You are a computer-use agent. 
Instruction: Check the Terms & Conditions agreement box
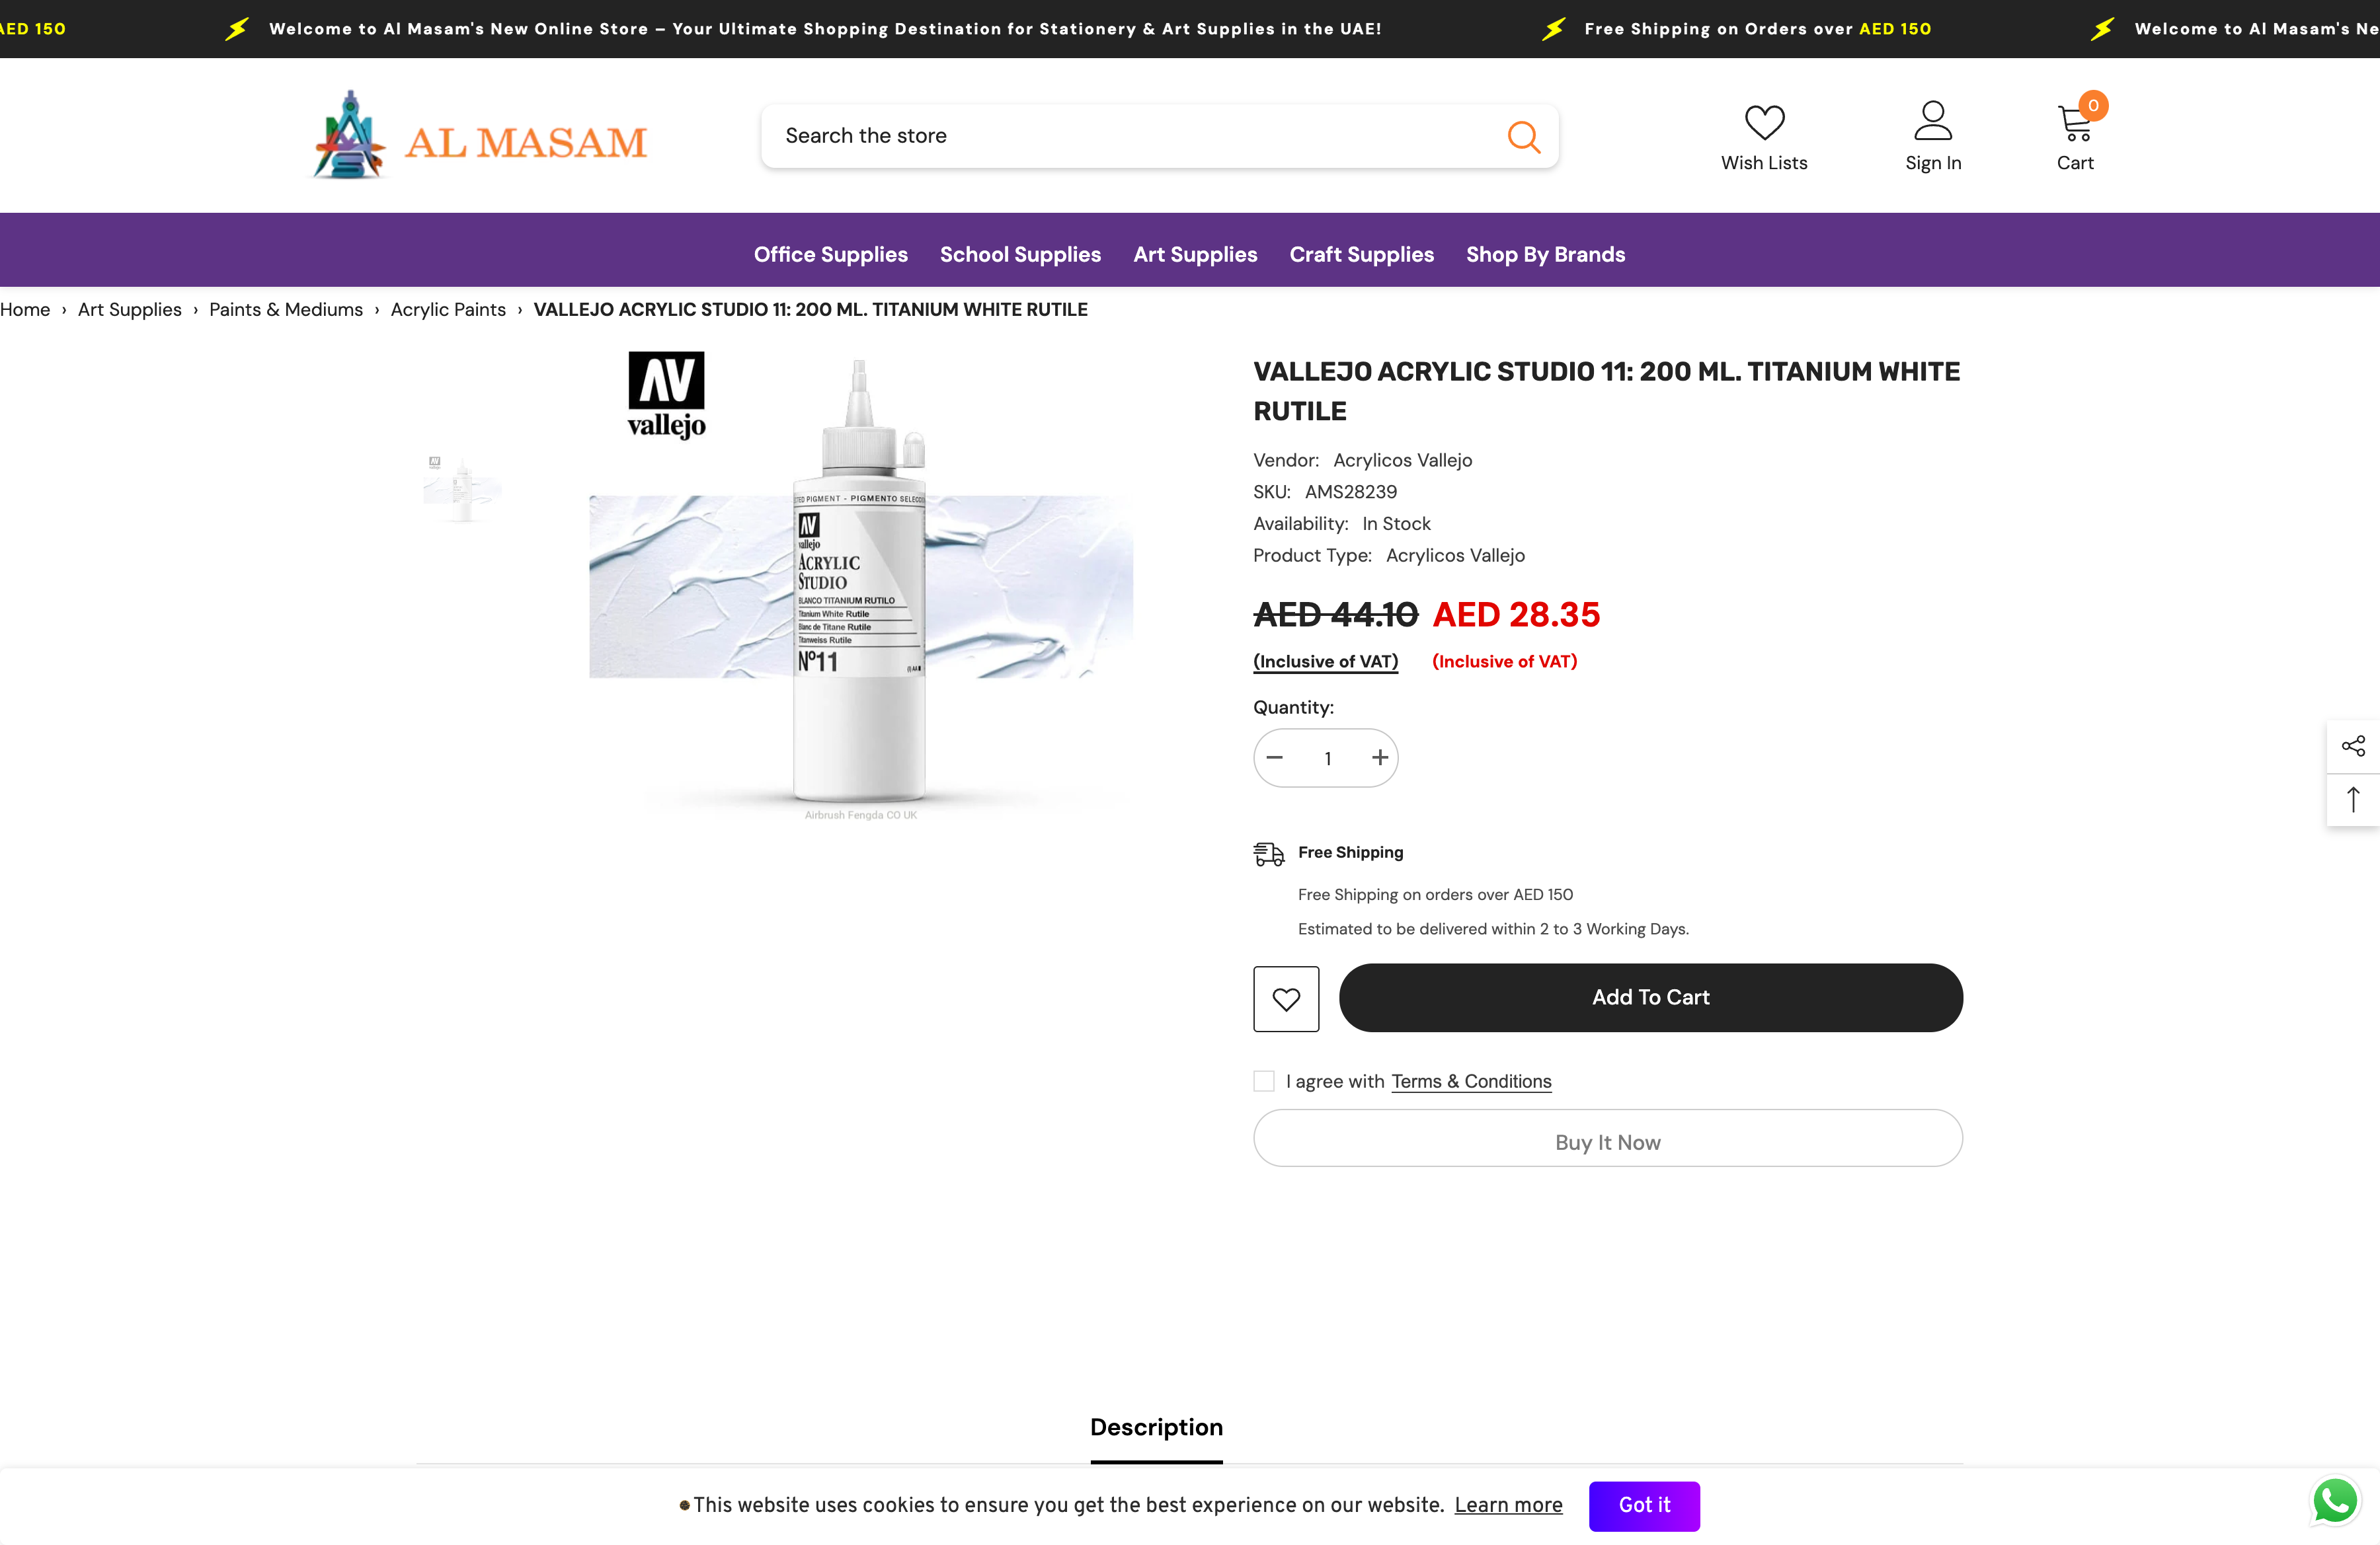[1263, 1080]
